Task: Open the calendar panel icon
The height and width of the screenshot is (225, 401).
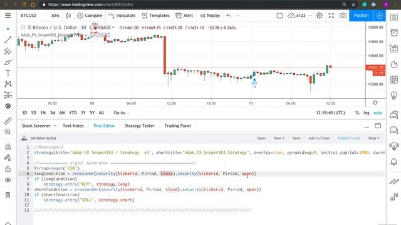Action: point(394,79)
